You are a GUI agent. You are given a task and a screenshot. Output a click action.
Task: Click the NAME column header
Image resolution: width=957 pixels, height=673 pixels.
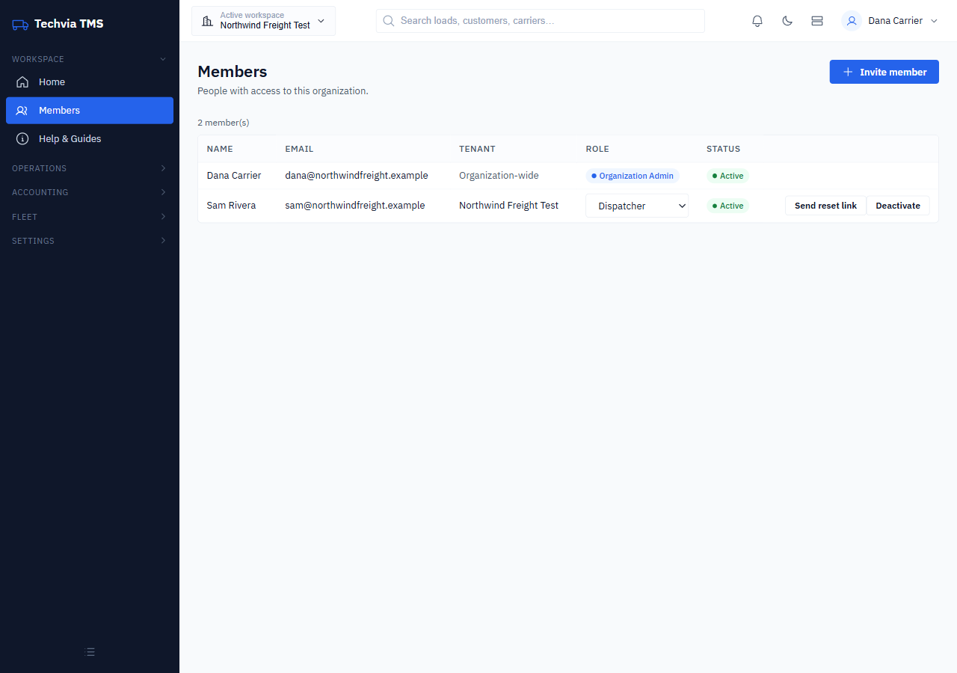point(220,149)
